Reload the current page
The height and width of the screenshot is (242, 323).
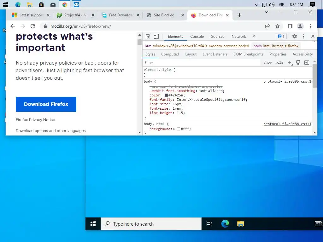[x=33, y=26]
